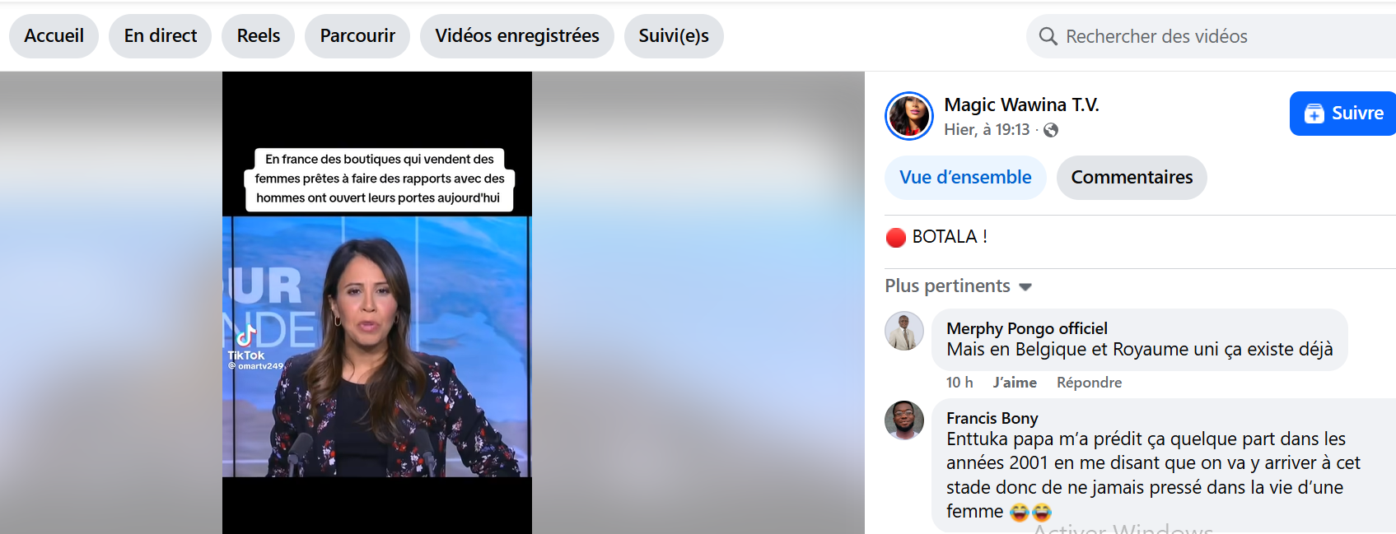The width and height of the screenshot is (1396, 534).
Task: Click the Magic Wawina T.V. page name
Action: point(1021,104)
